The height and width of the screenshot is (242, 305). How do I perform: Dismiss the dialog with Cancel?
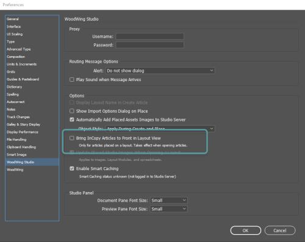280,230
